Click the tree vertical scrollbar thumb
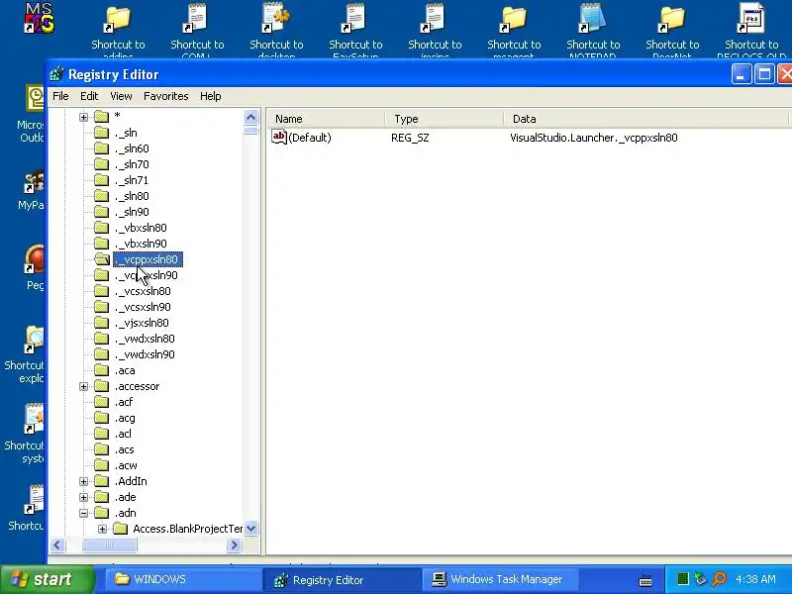This screenshot has height=594, width=792. [251, 131]
